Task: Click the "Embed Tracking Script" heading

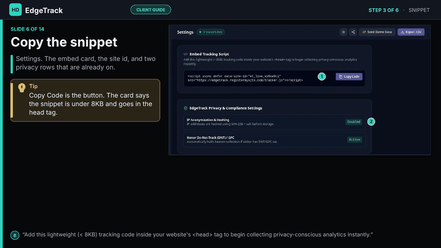Action: tap(209, 54)
